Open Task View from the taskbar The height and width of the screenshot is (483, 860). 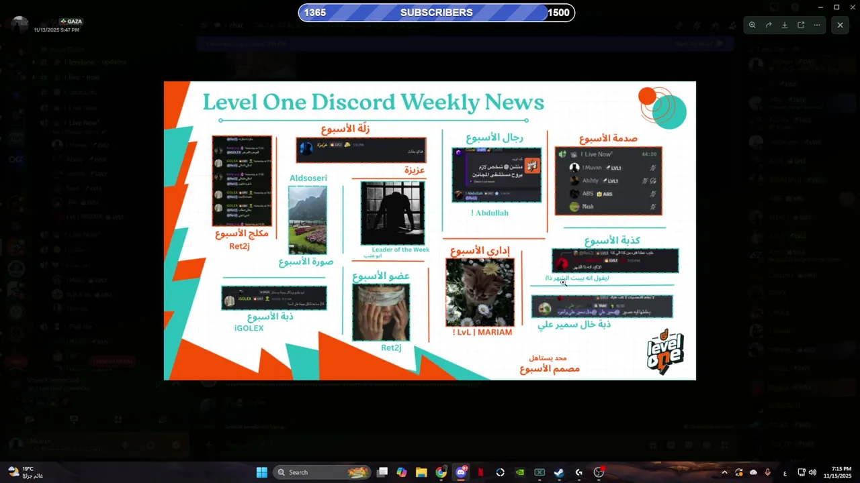click(382, 472)
